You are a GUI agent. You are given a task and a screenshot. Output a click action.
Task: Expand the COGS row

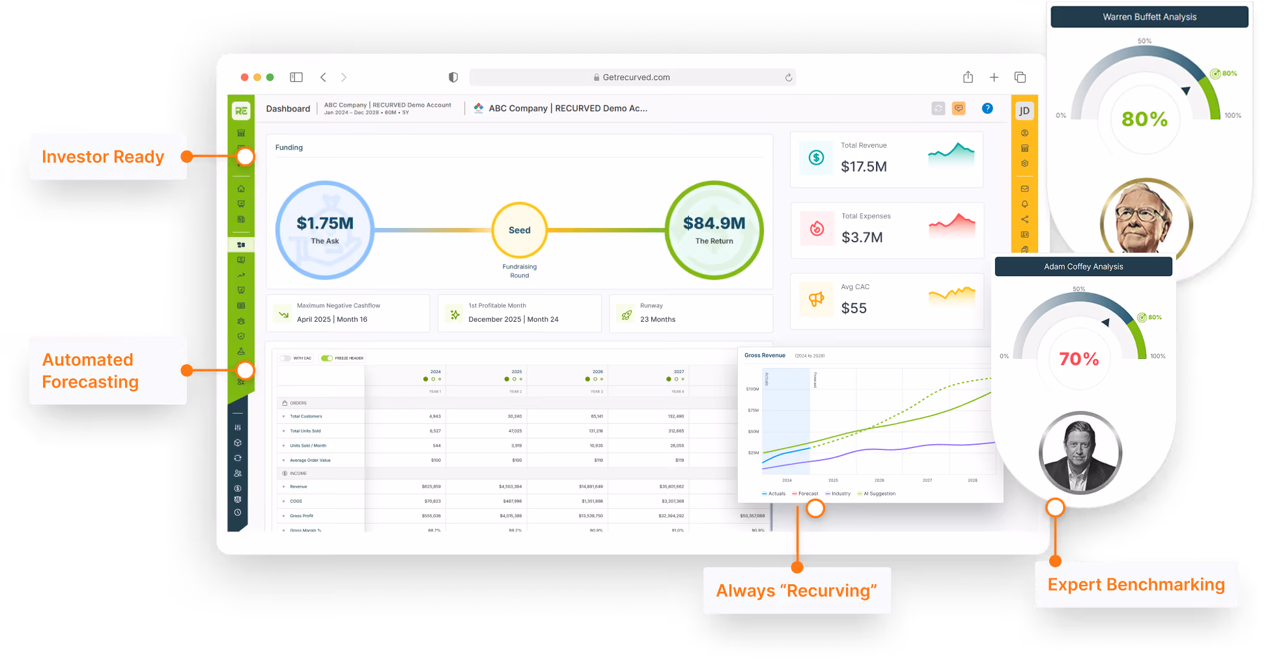pyautogui.click(x=284, y=501)
